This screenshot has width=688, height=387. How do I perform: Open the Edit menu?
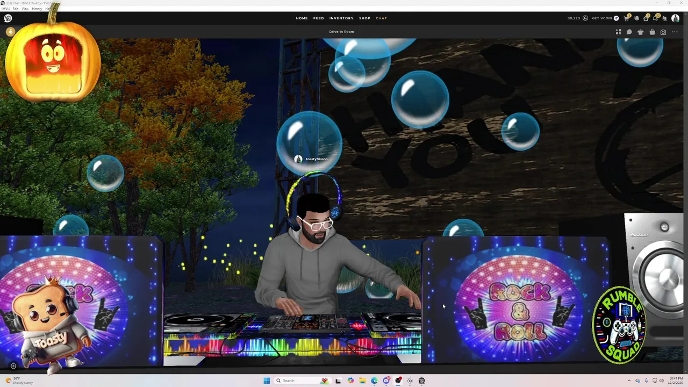(16, 9)
